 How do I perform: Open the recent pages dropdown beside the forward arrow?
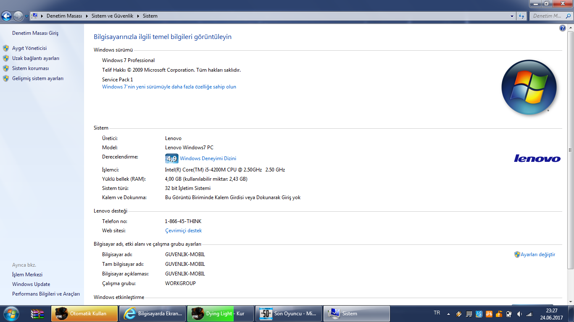27,16
